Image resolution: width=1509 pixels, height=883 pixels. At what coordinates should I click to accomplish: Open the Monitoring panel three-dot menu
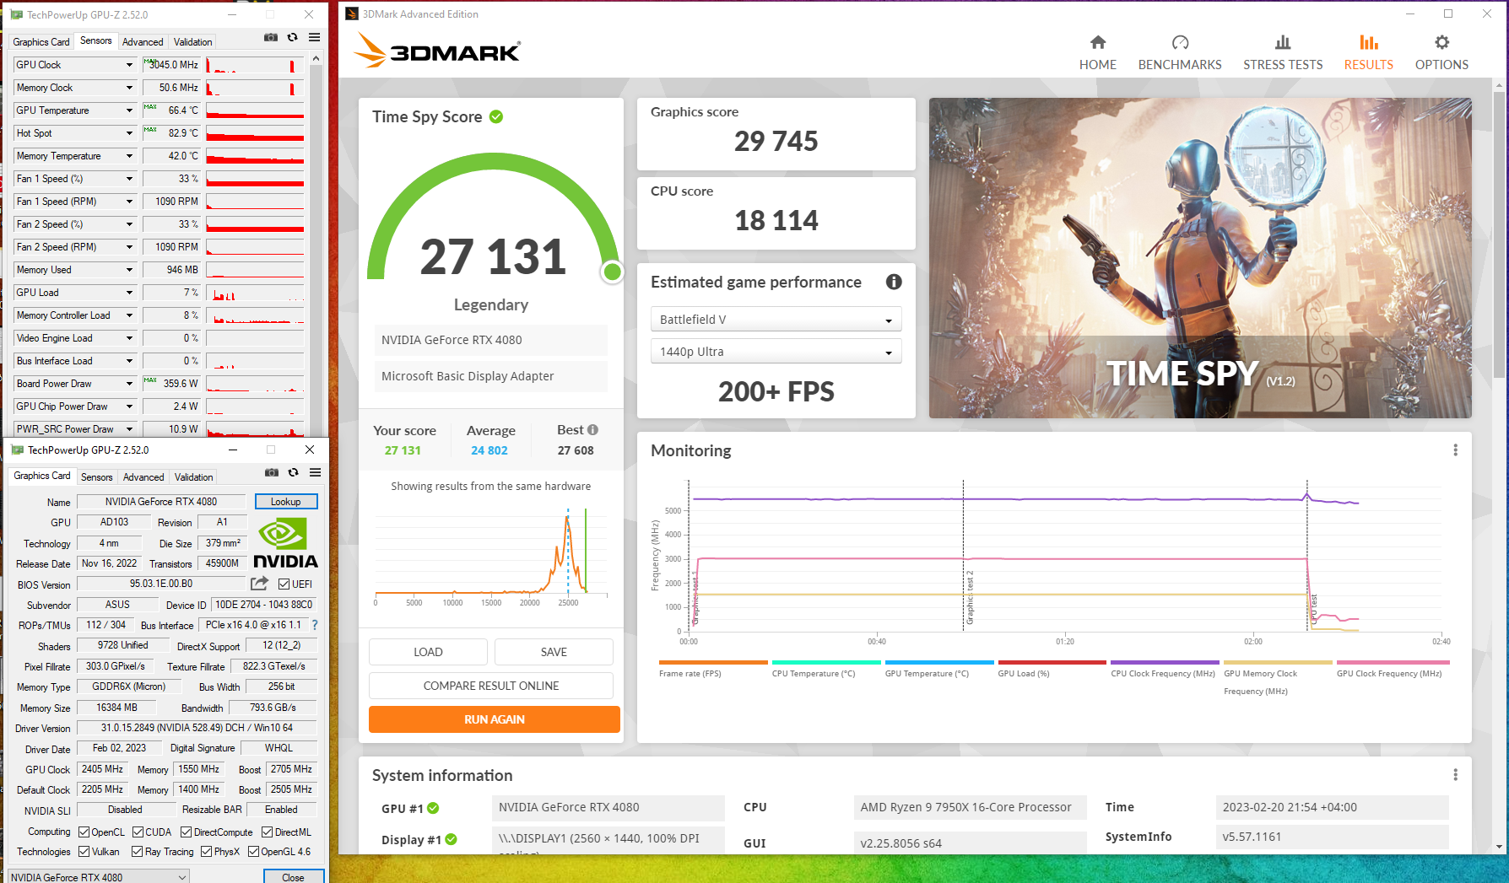pyautogui.click(x=1455, y=450)
